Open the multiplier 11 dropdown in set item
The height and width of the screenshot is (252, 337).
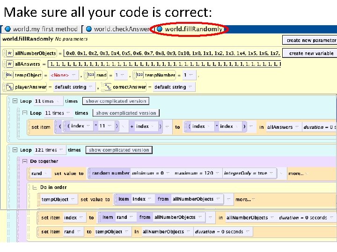tap(106, 126)
